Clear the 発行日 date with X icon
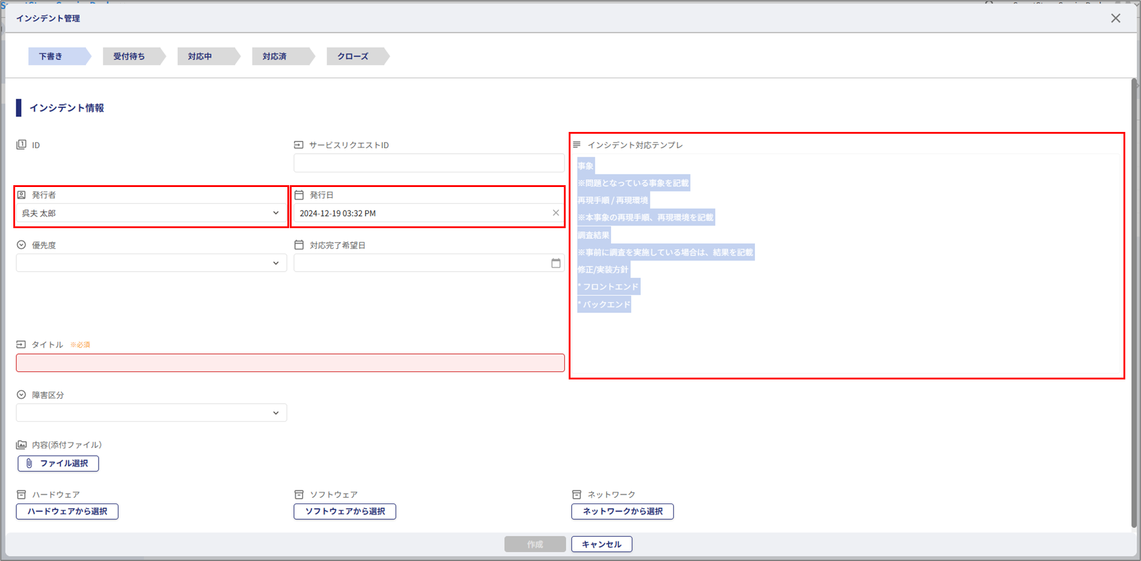The image size is (1141, 561). point(555,213)
